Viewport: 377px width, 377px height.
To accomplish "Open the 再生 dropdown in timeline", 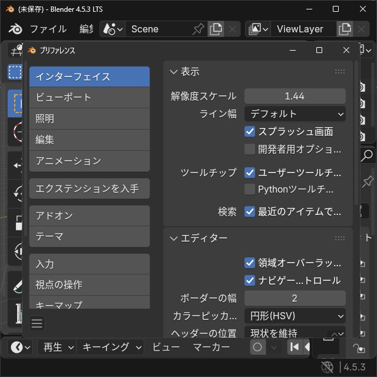I will click(57, 347).
